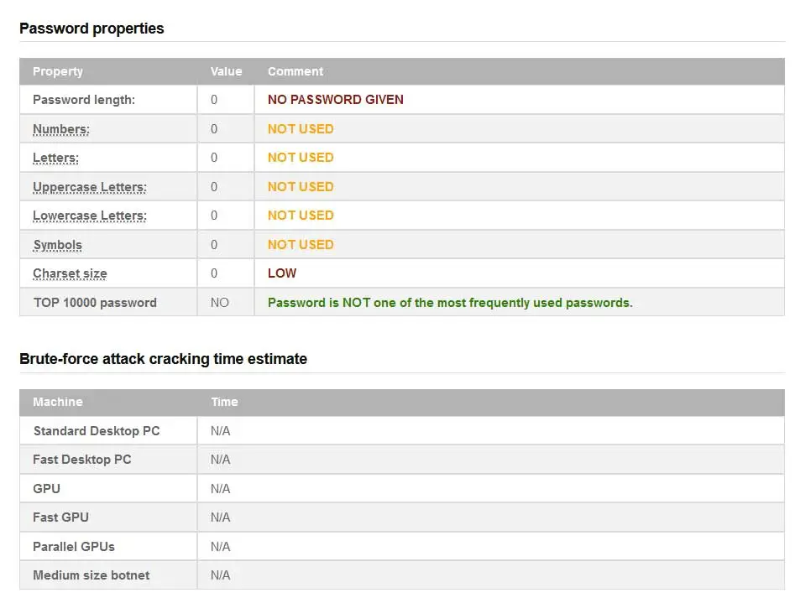Click the green not-frequently-used password message
Screen dimensions: 800x598
click(450, 303)
